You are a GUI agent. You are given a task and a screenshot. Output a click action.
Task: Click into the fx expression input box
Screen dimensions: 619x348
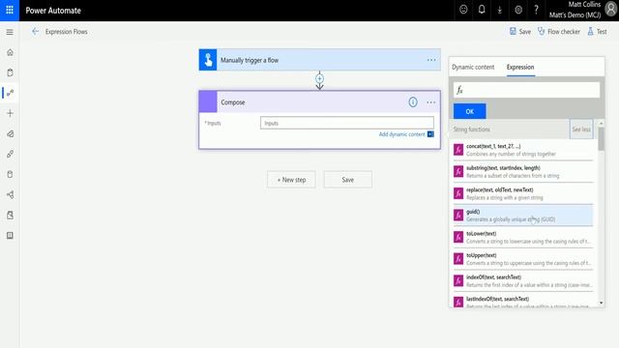(526, 90)
